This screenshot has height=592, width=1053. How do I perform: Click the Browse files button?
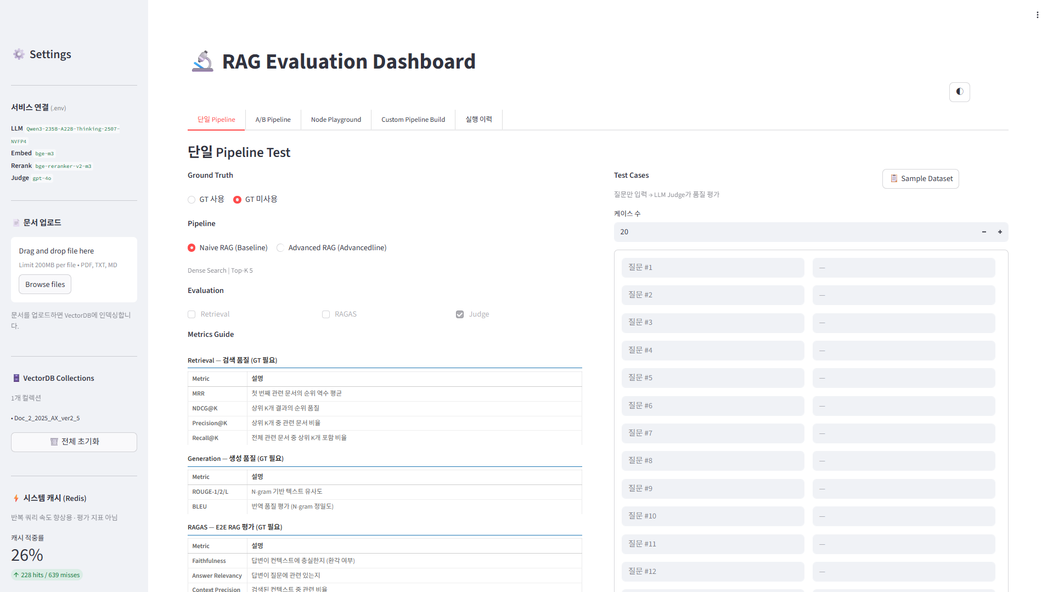(x=44, y=284)
